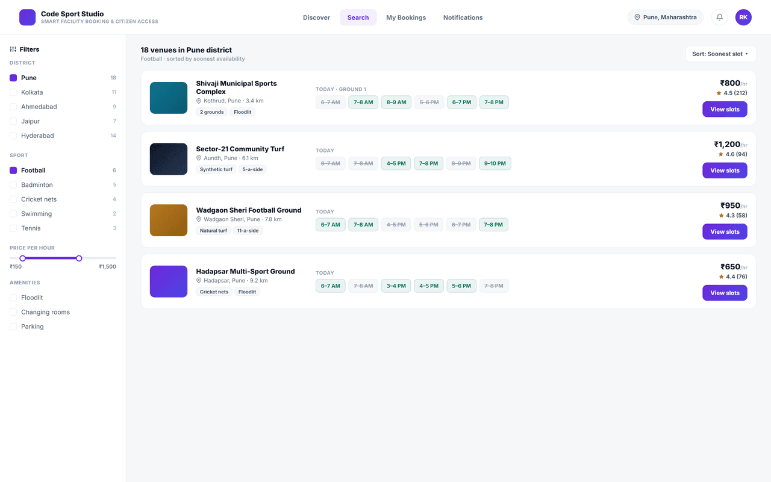Click the Synthetic turf tag
The image size is (771, 482).
click(x=216, y=169)
